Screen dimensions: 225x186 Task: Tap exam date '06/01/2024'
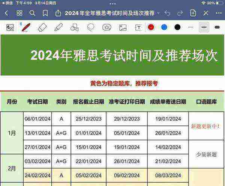[37, 119]
